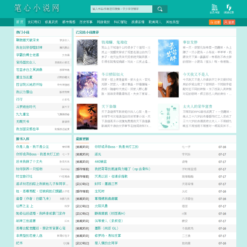247x247 pixels.
Task: Open the blue cover of 奉旨发胖
Action: pyautogui.click(x=168, y=52)
